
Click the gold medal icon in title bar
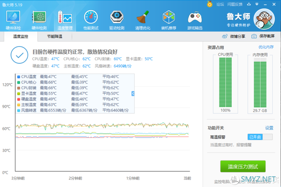(x=210, y=4)
